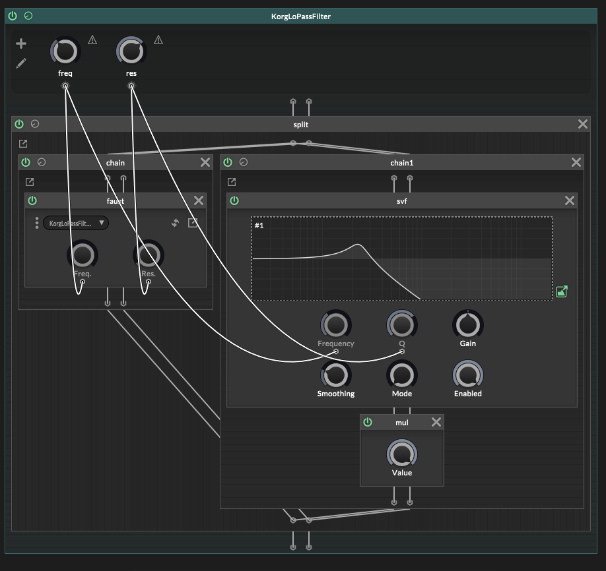The height and width of the screenshot is (571, 606).
Task: Close the chain container
Action: (205, 162)
